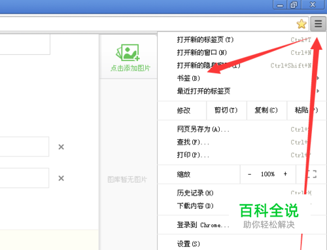Select 打开新的标签页 (T) menu item
This screenshot has height=250, width=327.
point(242,40)
